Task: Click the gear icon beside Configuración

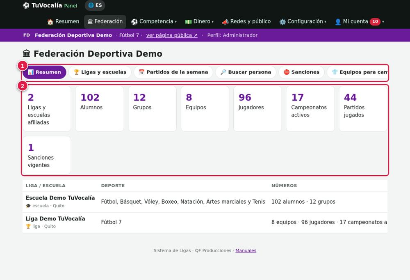Action: click(282, 22)
